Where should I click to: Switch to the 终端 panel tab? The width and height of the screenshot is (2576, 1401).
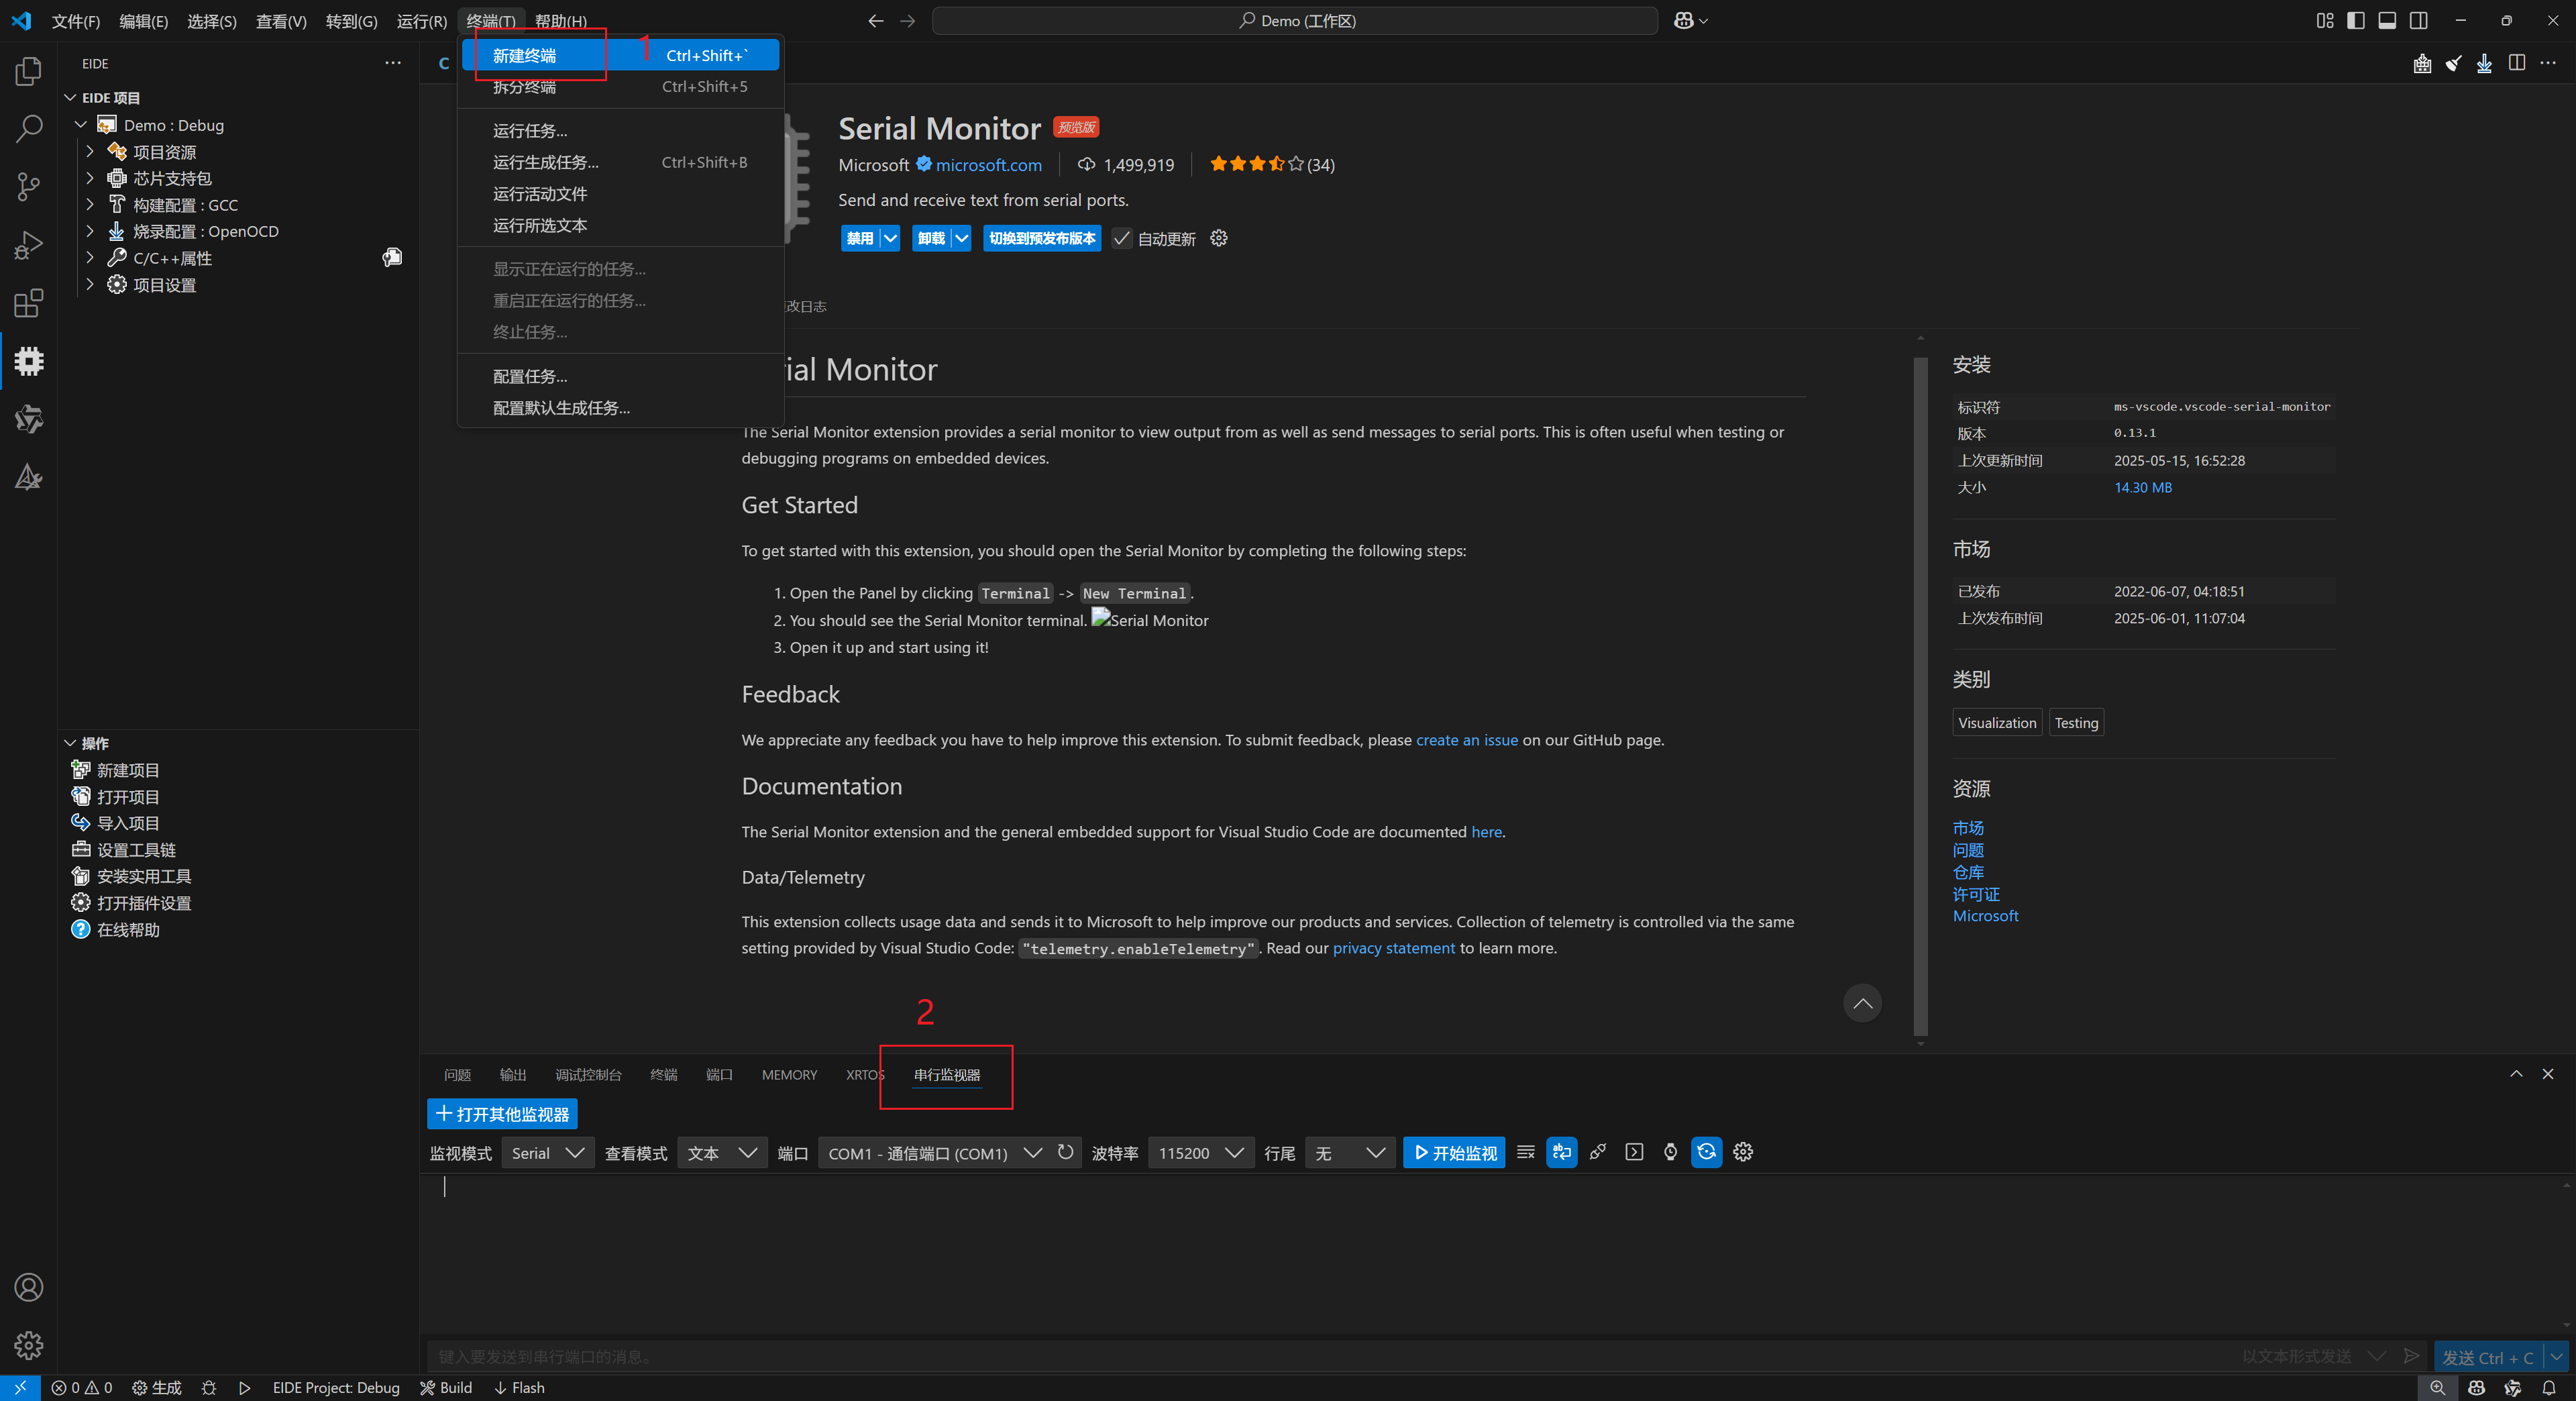point(663,1075)
